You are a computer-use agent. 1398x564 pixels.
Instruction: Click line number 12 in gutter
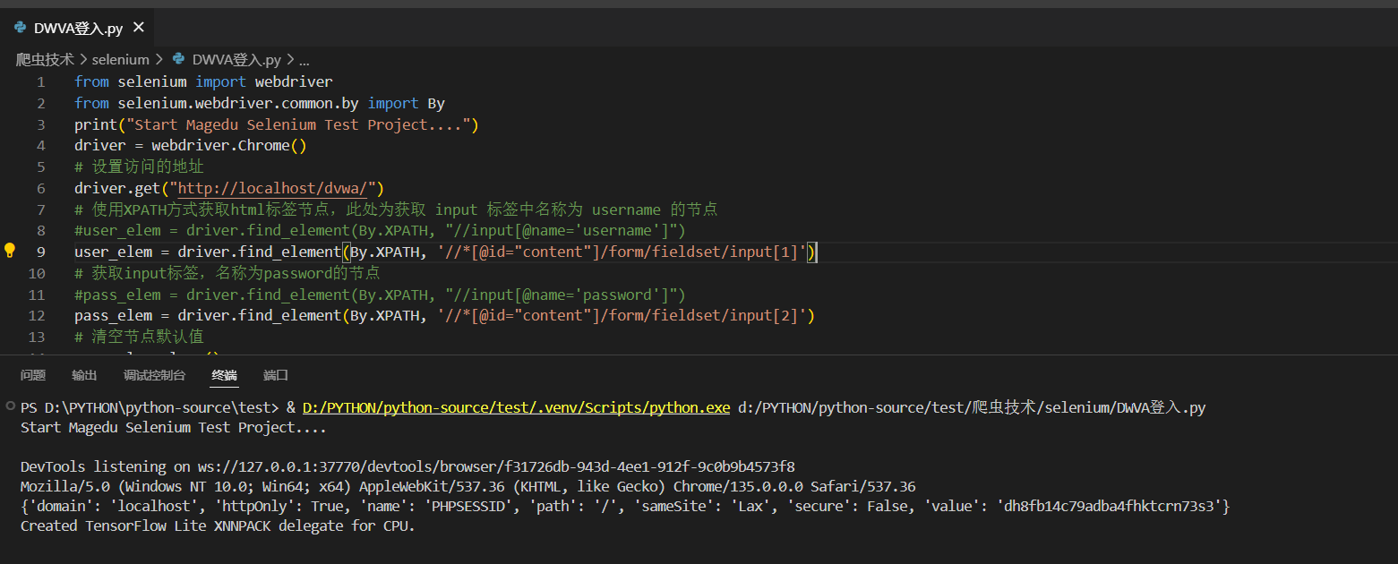[37, 315]
